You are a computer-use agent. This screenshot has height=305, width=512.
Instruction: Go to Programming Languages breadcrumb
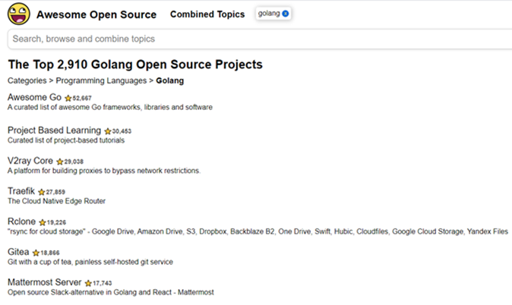click(101, 80)
